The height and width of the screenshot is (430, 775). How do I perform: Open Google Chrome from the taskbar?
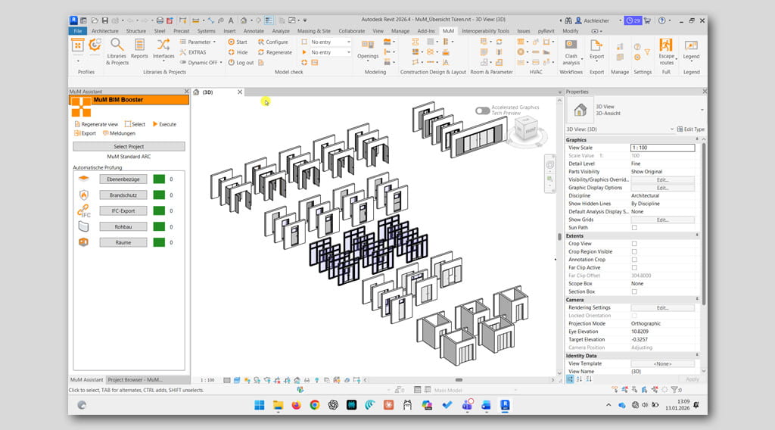click(314, 405)
